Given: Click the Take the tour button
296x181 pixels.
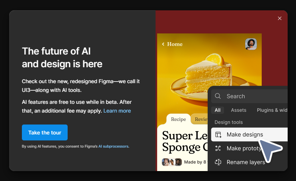Looking at the screenshot, I should click(45, 132).
